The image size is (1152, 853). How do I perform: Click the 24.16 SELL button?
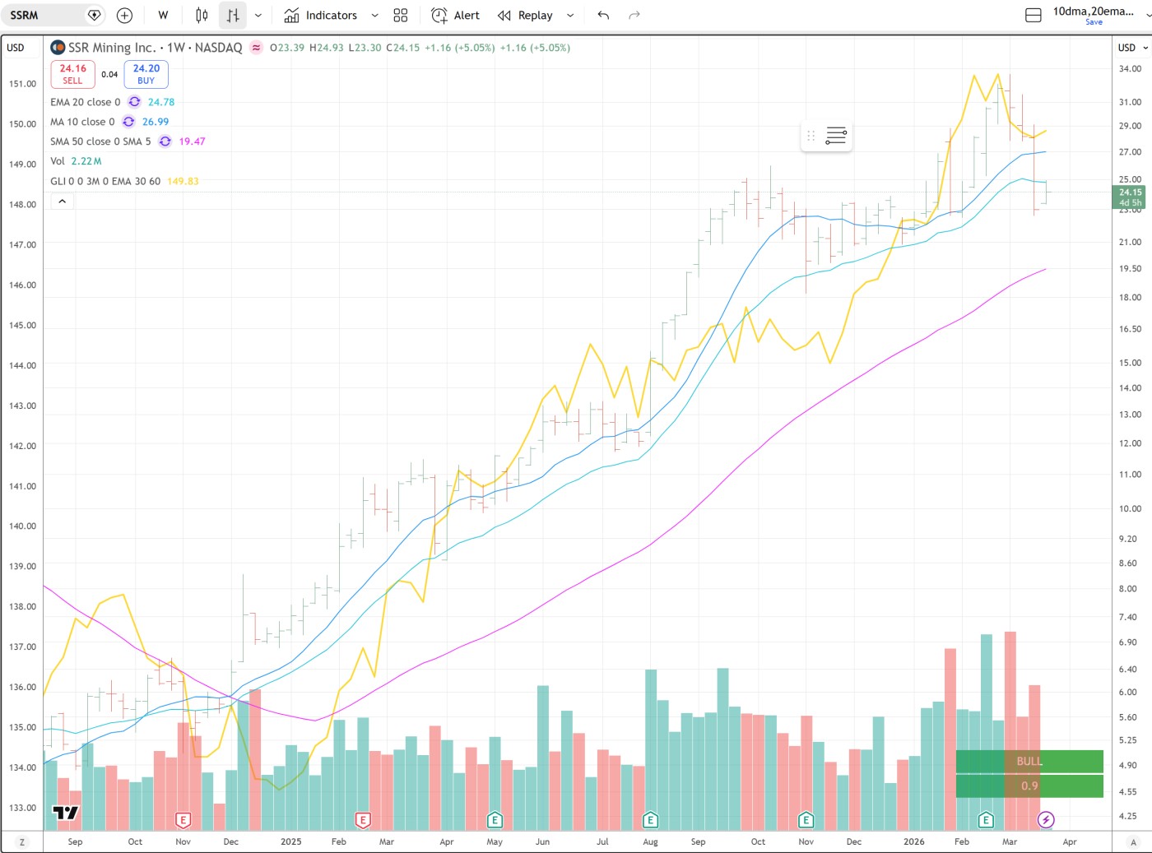72,74
